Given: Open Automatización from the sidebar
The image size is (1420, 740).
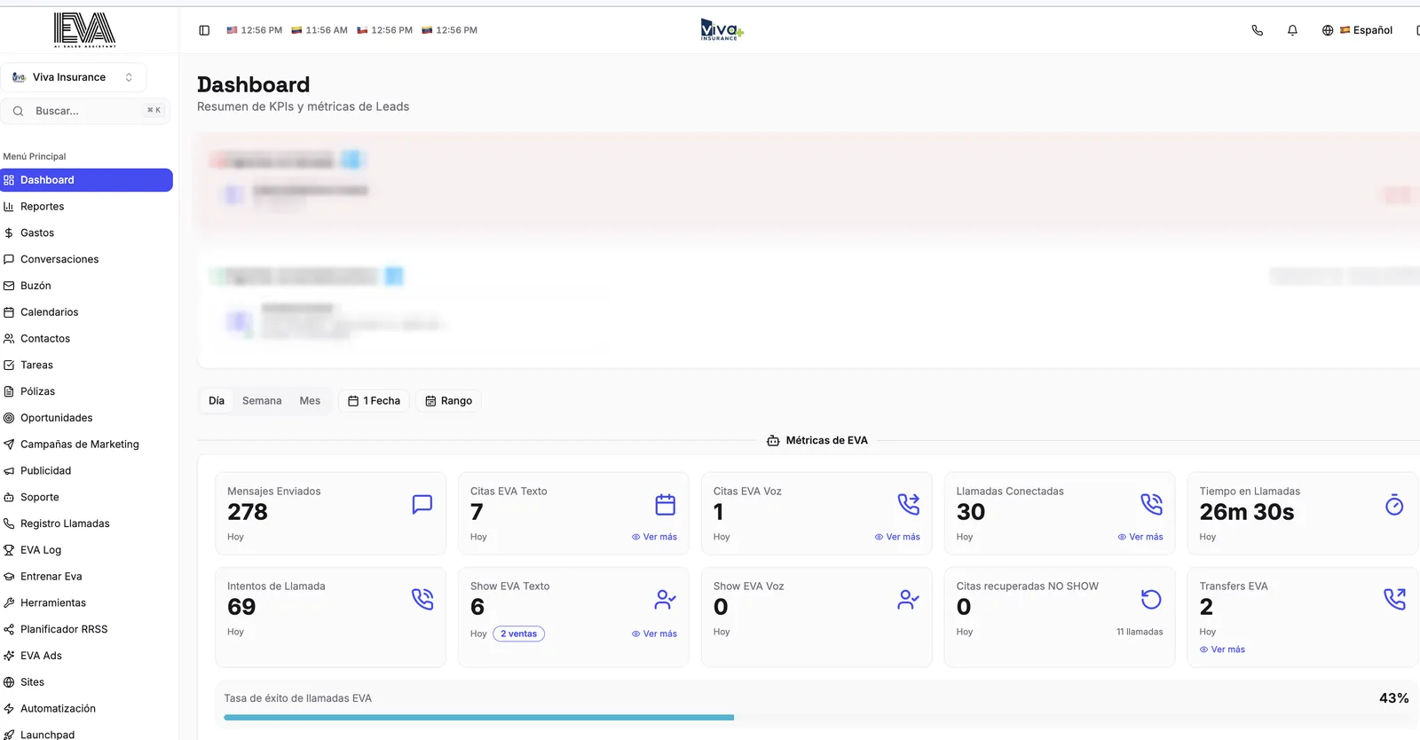Looking at the screenshot, I should coord(86,708).
